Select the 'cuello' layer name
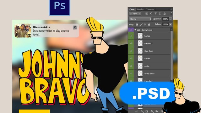Screen dimensions: 201x113 [x=147, y=66]
